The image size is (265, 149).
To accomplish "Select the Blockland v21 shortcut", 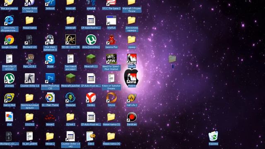I will coord(29,40).
